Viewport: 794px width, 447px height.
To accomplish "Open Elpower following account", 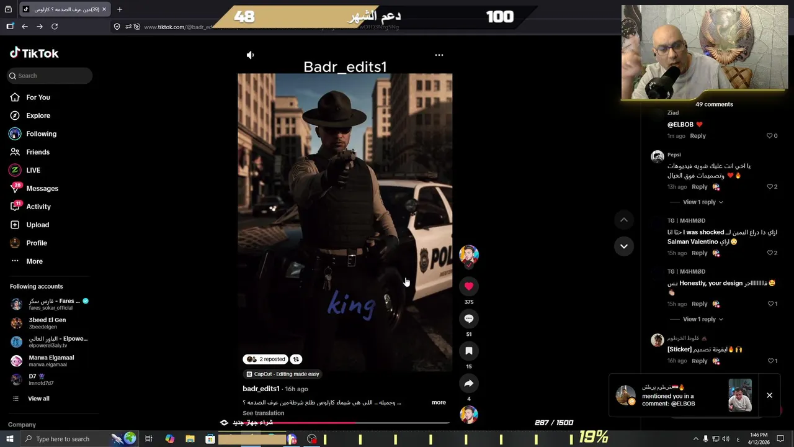I will tap(50, 341).
